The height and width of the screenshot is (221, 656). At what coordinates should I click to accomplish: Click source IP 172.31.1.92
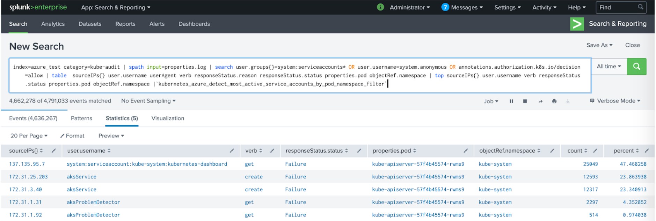[x=25, y=215]
